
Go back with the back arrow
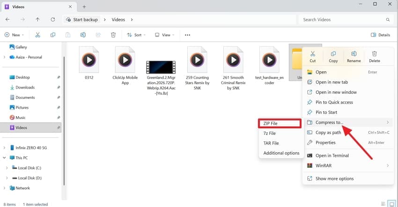(x=7, y=20)
